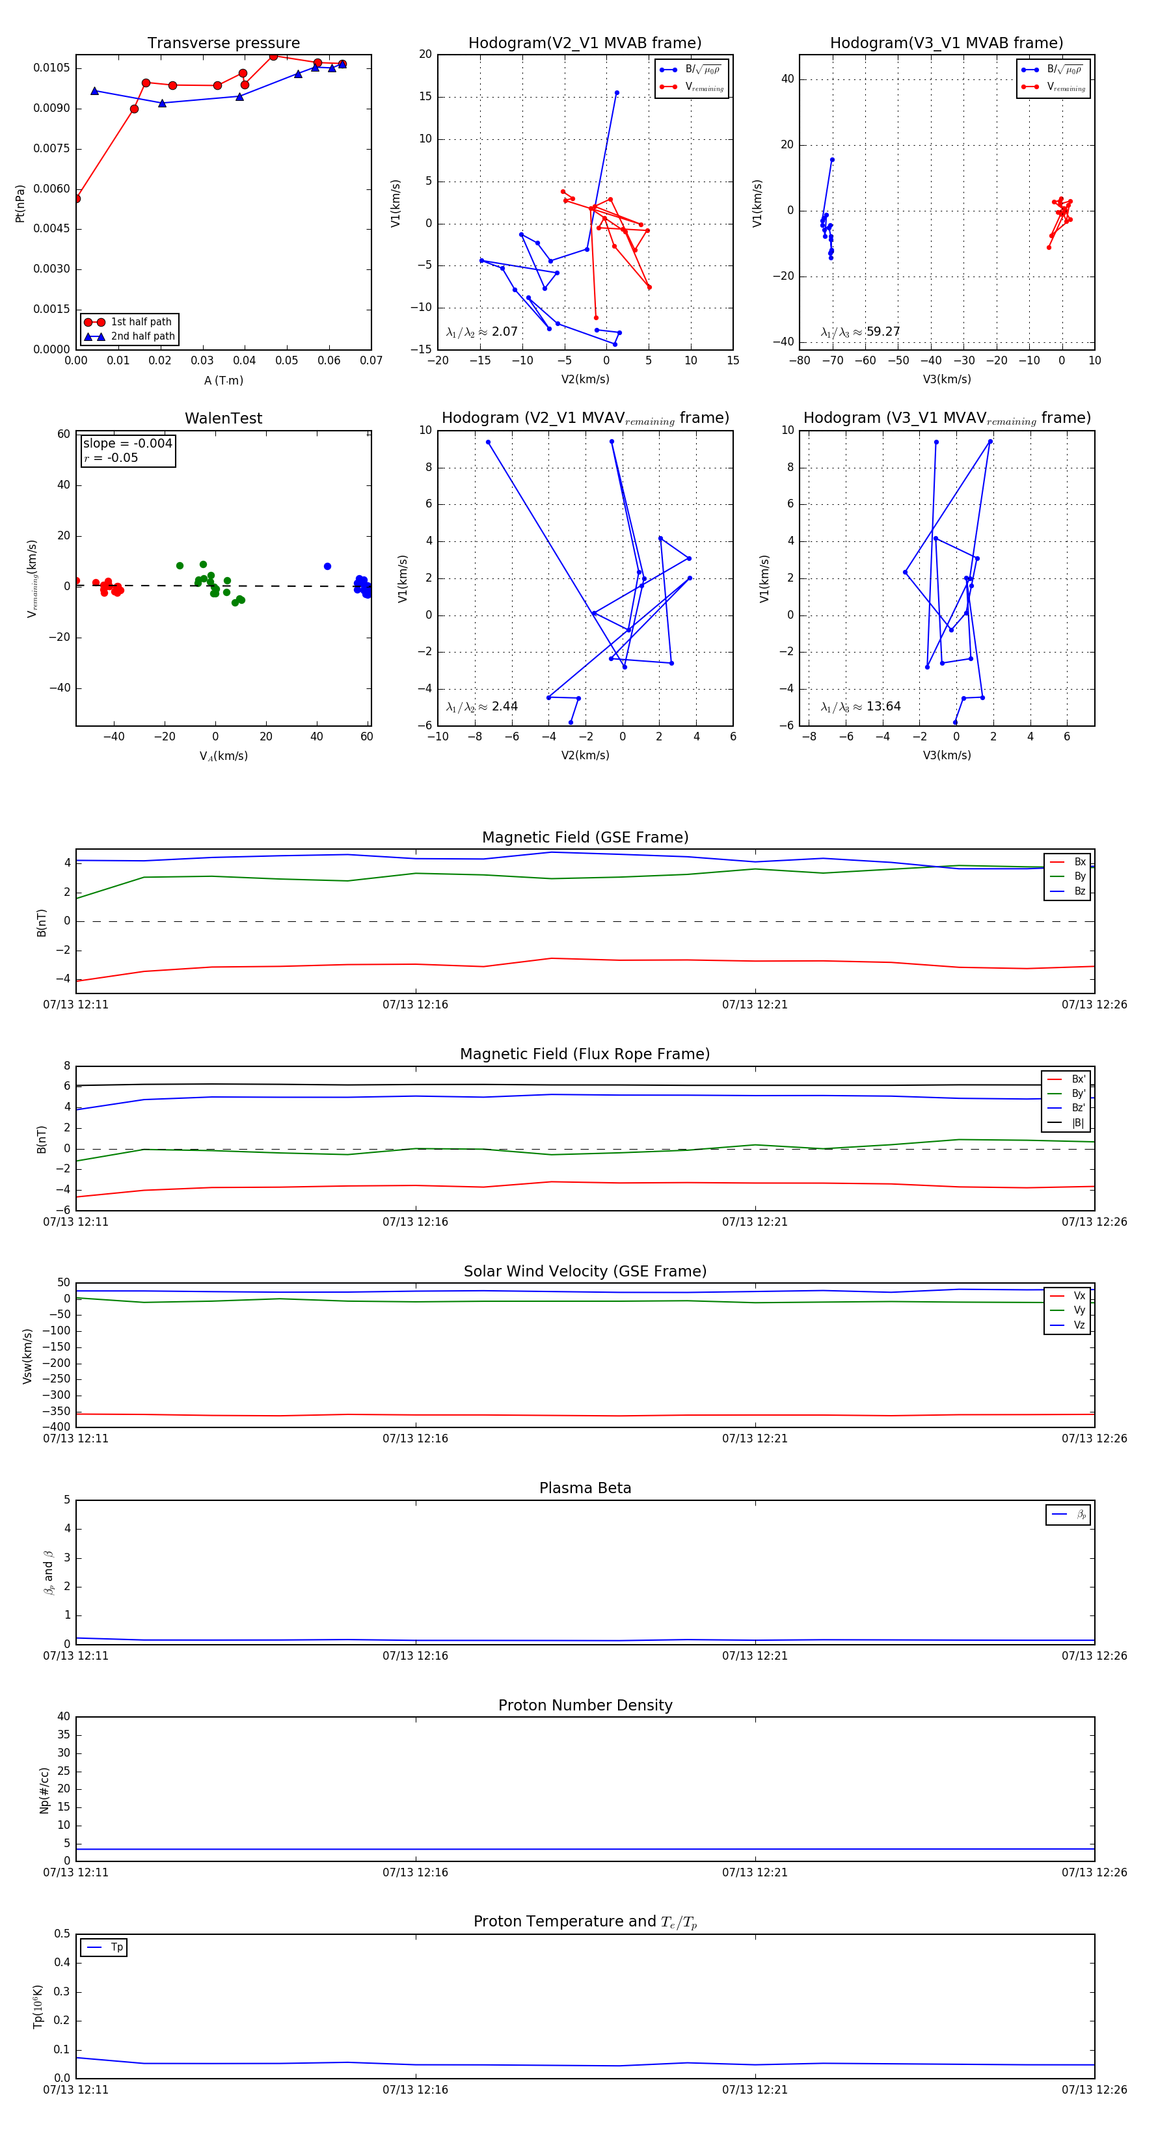The width and height of the screenshot is (1171, 2147).
Task: Click the 'Np(#/cc)' y-axis label
Action: 45,1789
